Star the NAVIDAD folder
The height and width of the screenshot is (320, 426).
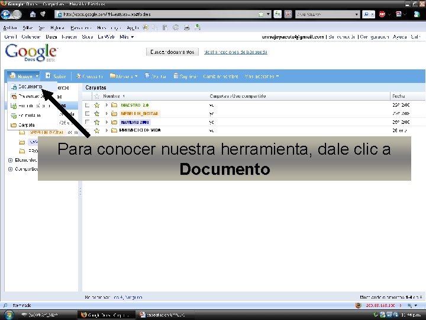click(x=96, y=122)
